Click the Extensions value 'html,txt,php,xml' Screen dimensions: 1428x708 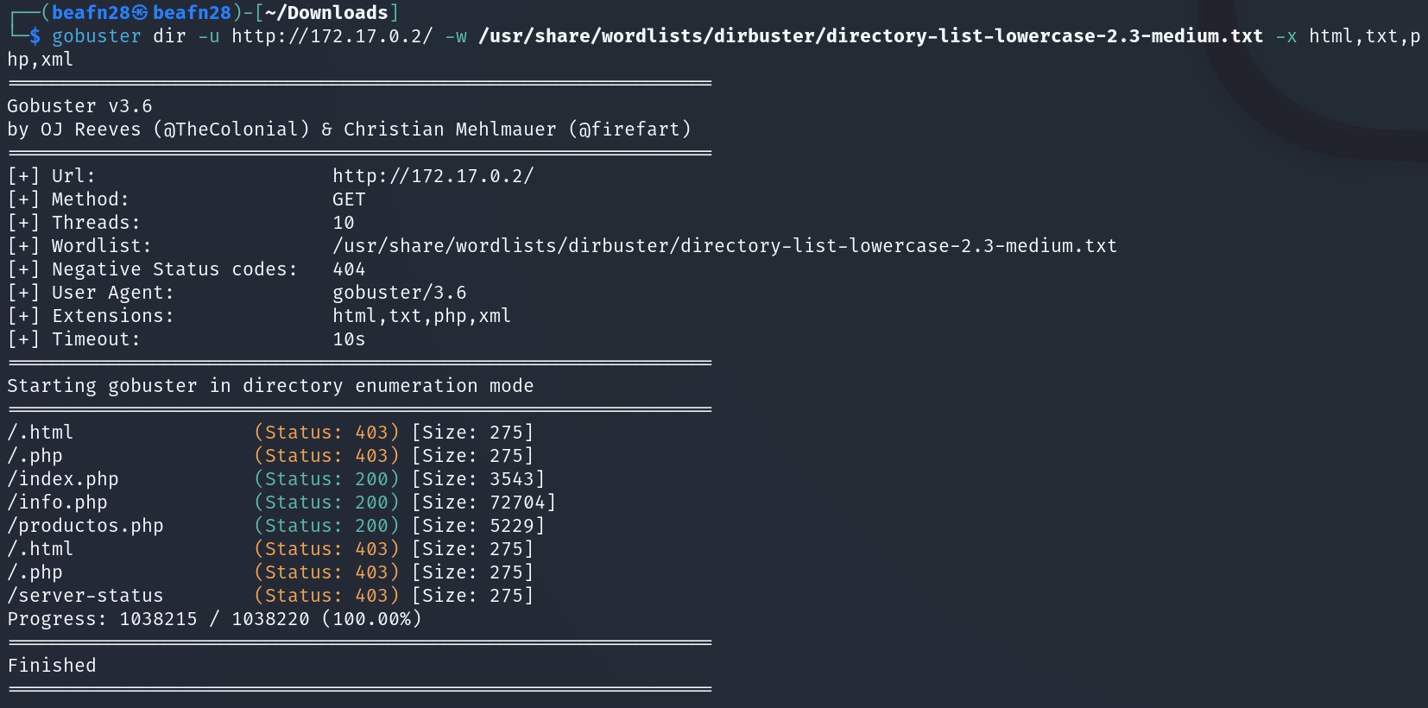pos(422,316)
